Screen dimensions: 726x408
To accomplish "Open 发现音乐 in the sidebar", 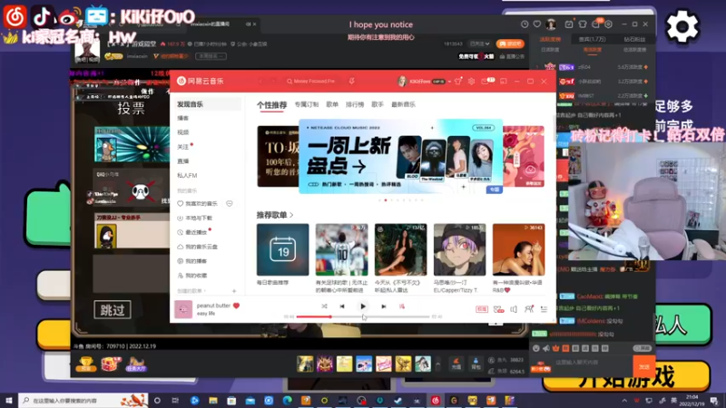I will coord(207,104).
